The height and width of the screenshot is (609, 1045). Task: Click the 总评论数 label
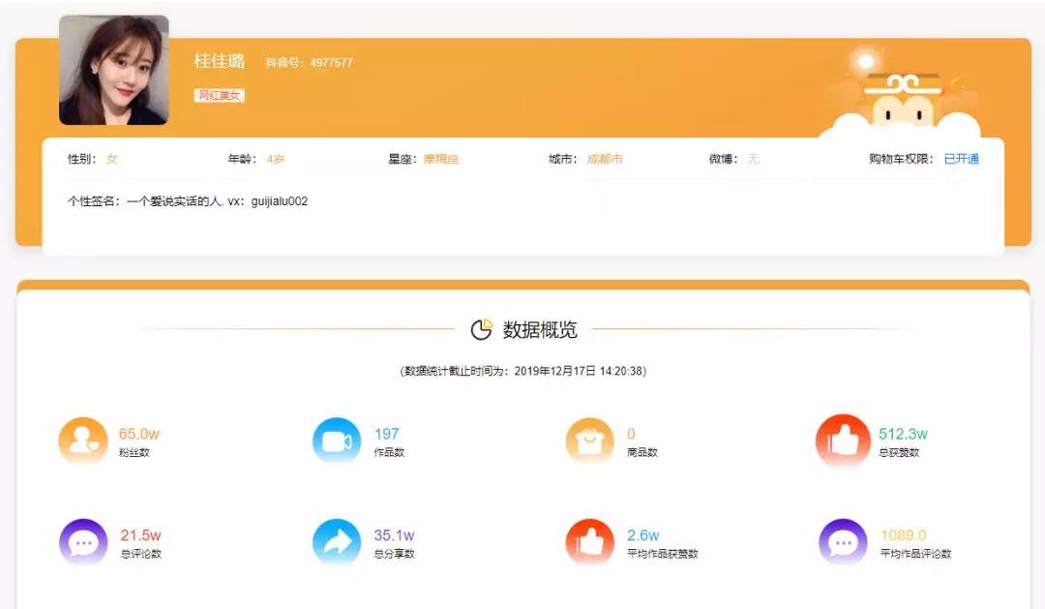[x=140, y=554]
